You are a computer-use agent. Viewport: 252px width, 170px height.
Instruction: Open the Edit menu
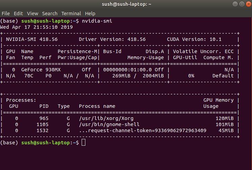[x=18, y=14]
